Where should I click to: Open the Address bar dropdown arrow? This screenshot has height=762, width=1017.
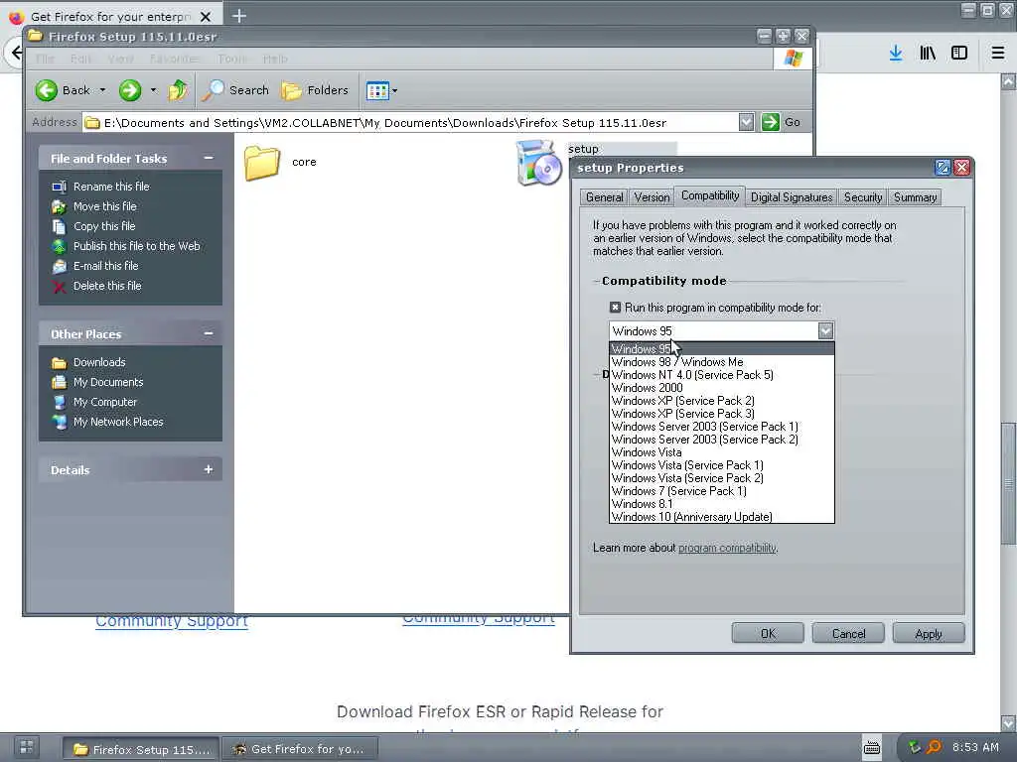coord(746,122)
